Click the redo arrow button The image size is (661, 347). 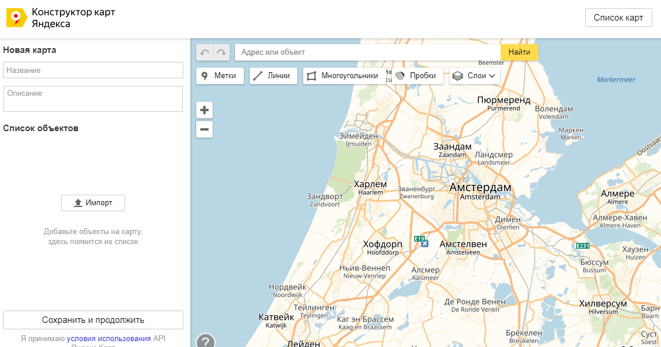pos(222,52)
